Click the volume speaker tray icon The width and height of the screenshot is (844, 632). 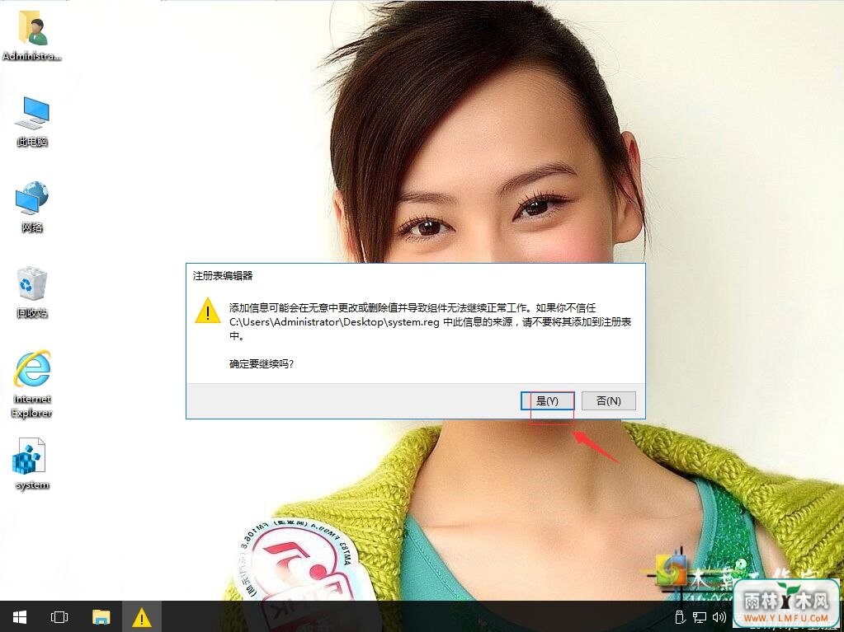pyautogui.click(x=719, y=617)
